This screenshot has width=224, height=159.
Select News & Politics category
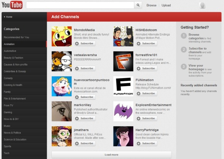[24, 133]
